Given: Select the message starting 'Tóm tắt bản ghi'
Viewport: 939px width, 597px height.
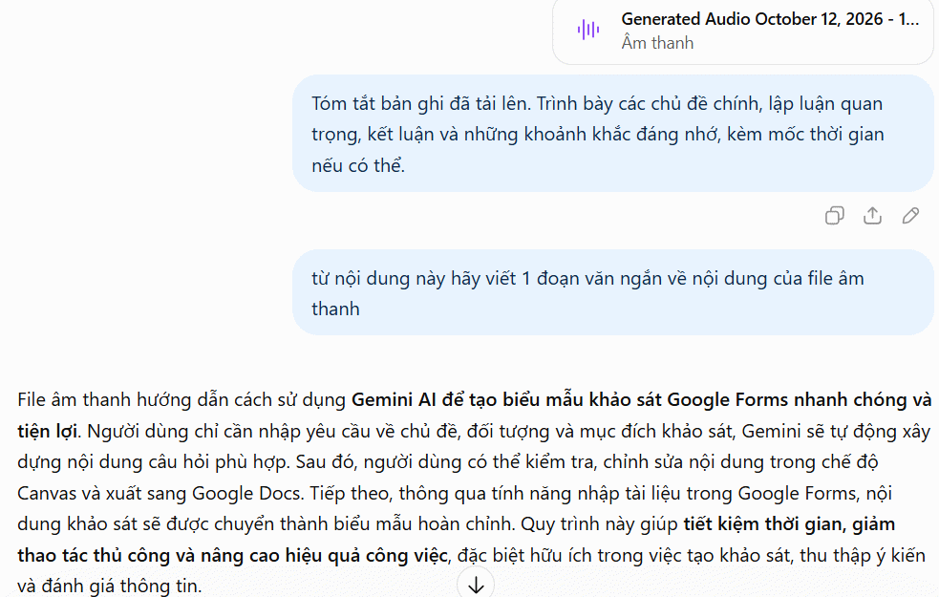Looking at the screenshot, I should click(x=612, y=134).
